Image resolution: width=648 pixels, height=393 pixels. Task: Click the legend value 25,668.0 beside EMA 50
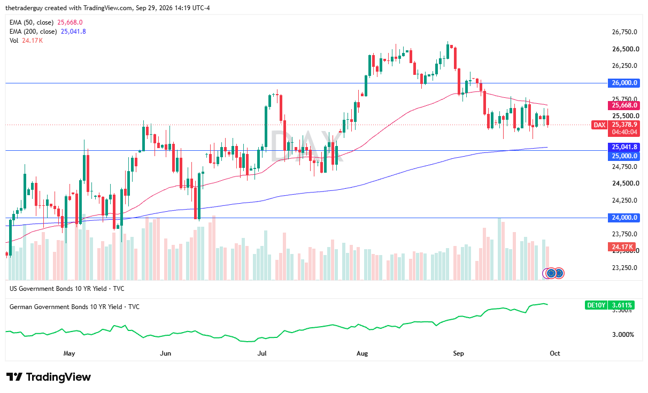pos(71,22)
